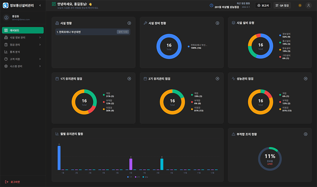
Task: Click the user profile icon in header
Action: (309, 5)
